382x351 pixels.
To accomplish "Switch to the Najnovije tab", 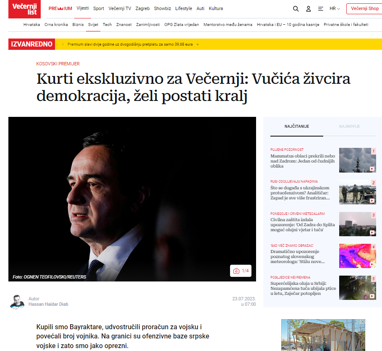I will click(x=349, y=126).
